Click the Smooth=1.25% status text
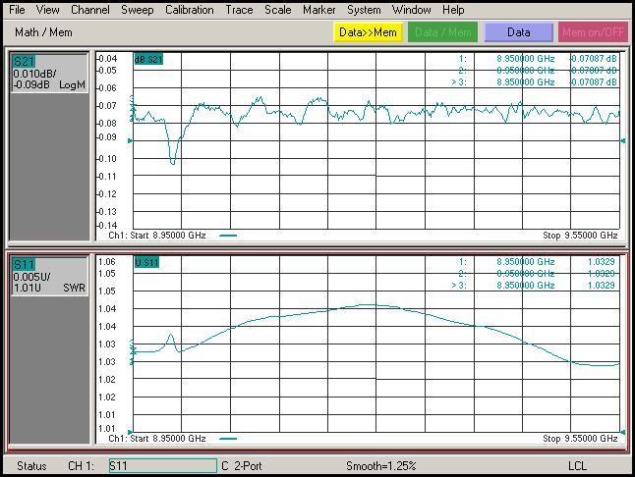Viewport: 635px width, 477px height. pyautogui.click(x=381, y=466)
